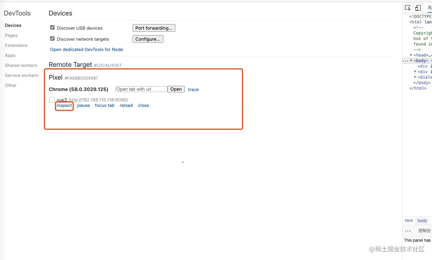The width and height of the screenshot is (432, 260).
Task: Click the Copyright comment line in Elements
Action: tap(422, 33)
